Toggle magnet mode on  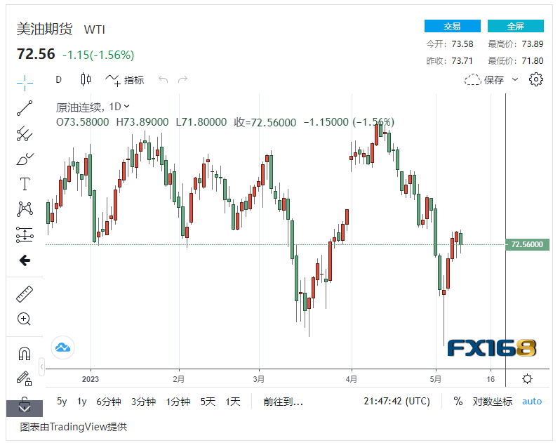pyautogui.click(x=25, y=353)
